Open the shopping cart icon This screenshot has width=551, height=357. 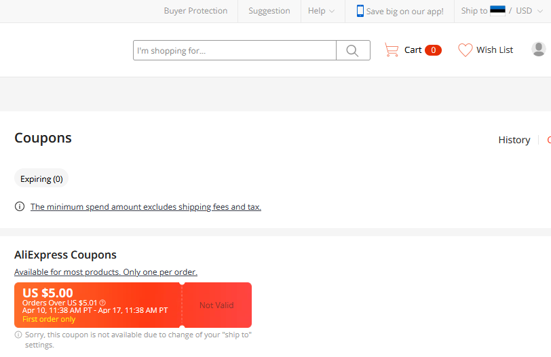392,50
